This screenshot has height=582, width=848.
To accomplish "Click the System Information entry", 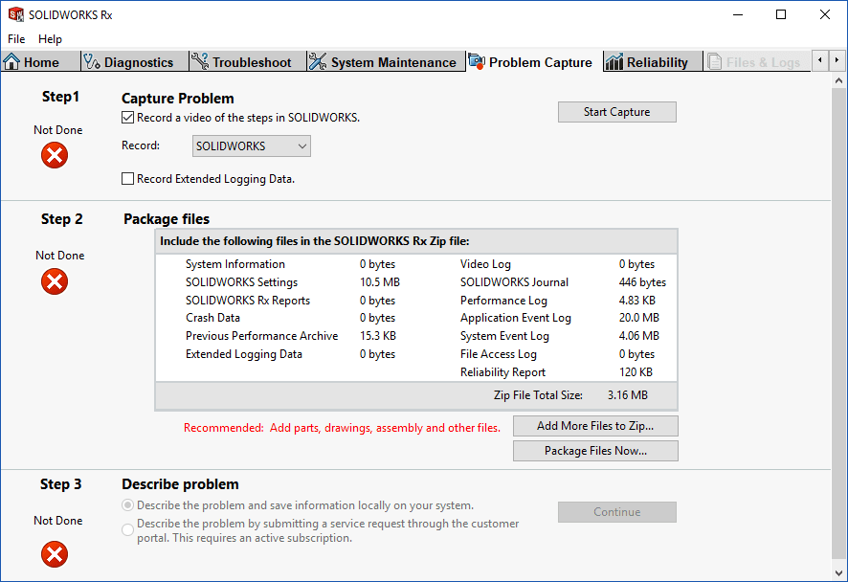I will [235, 264].
